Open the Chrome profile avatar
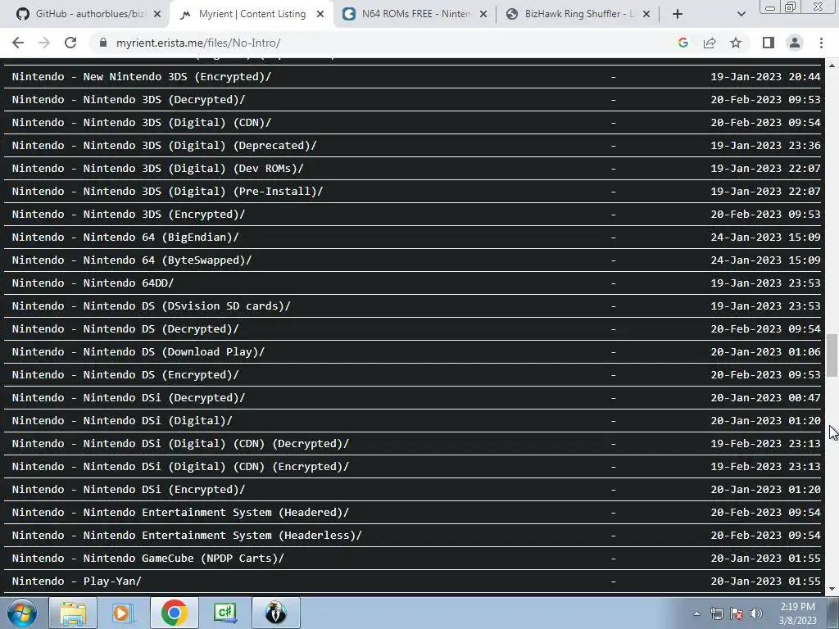Image resolution: width=839 pixels, height=629 pixels. pyautogui.click(x=795, y=43)
